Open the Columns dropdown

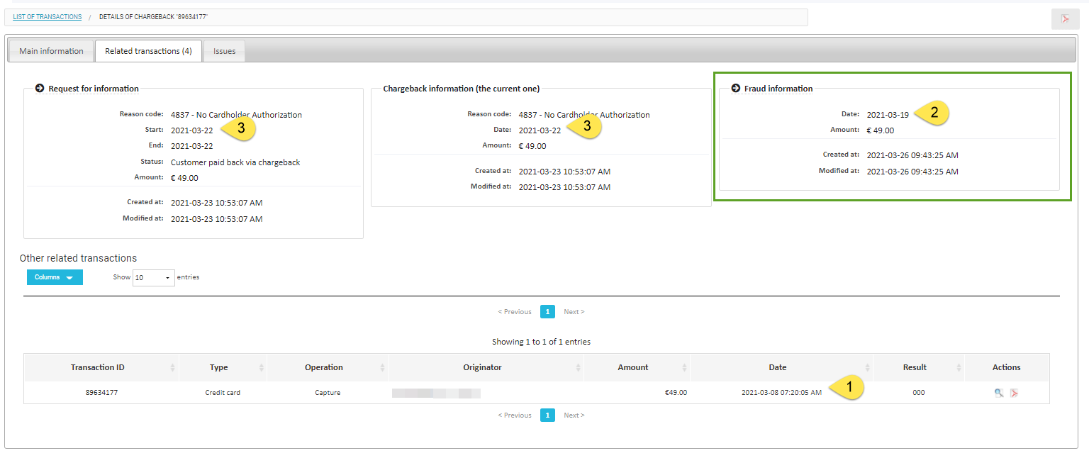(54, 277)
